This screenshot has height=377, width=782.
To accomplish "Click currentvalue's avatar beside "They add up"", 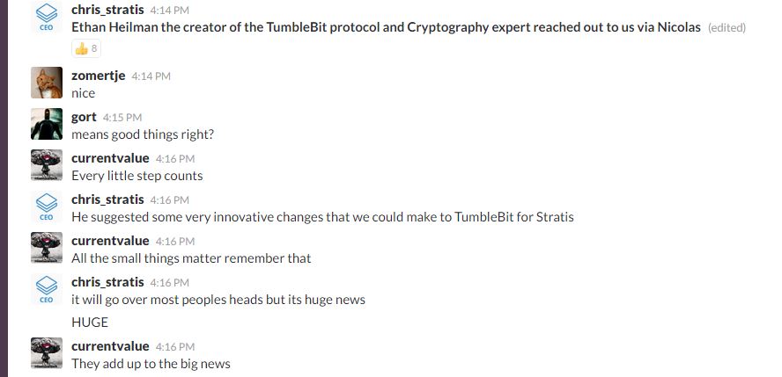I will click(47, 353).
